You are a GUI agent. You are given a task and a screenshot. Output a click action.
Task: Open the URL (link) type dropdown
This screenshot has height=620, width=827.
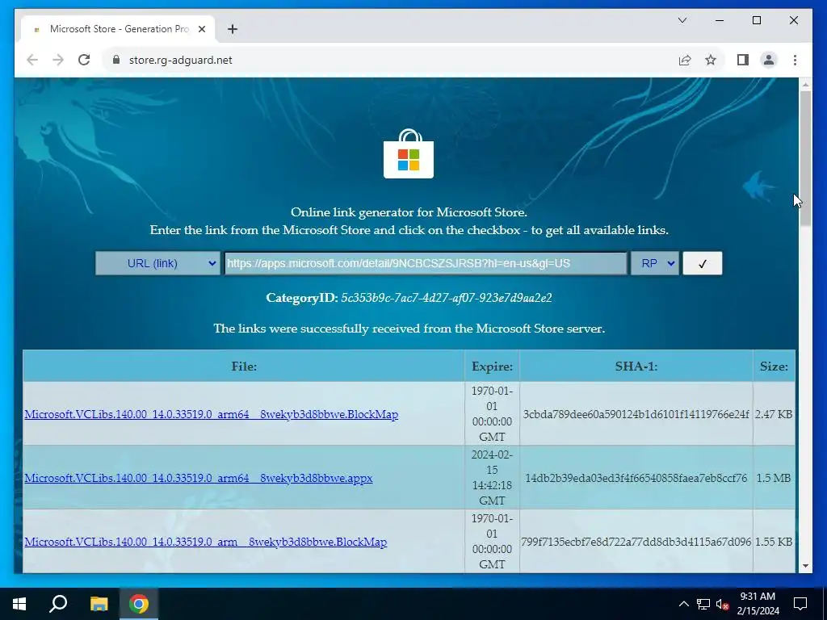[157, 263]
